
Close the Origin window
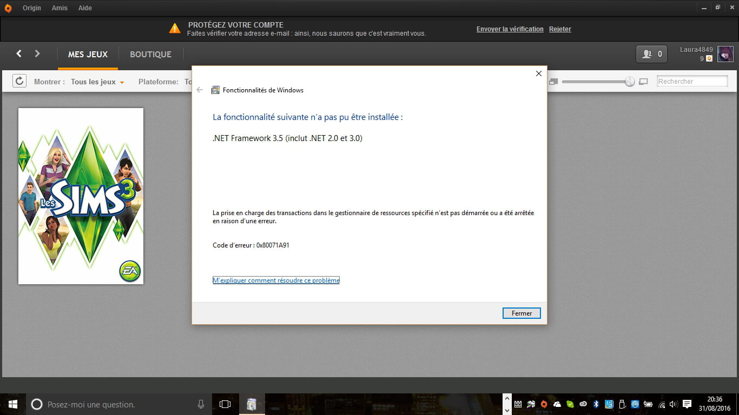click(731, 8)
